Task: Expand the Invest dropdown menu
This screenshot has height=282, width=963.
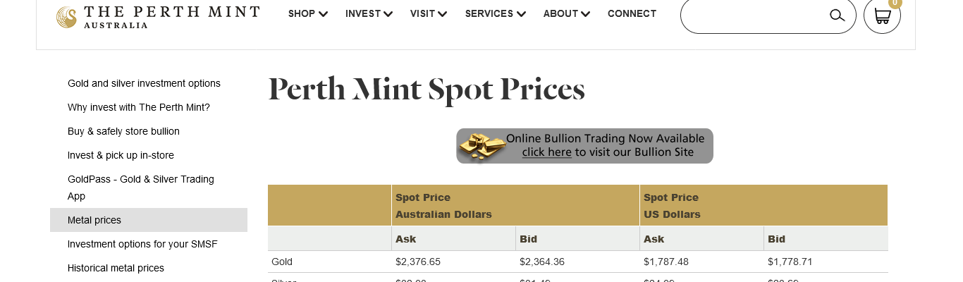Action: pyautogui.click(x=369, y=13)
